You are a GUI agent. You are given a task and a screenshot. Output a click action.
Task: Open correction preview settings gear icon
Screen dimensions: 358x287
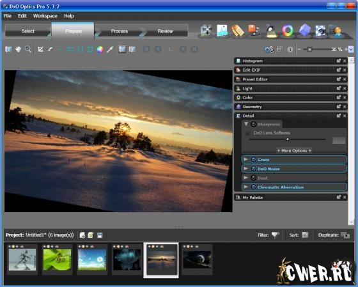[x=268, y=49]
